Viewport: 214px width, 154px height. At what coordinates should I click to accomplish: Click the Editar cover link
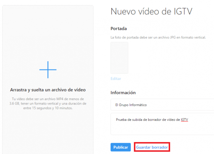(x=116, y=79)
